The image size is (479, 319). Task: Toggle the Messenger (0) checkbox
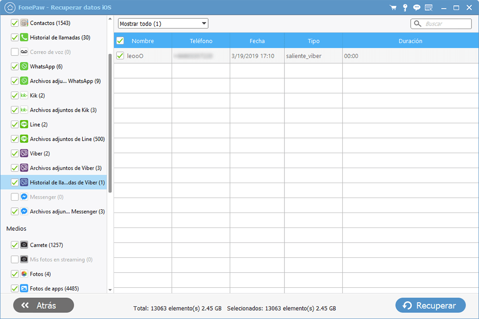15,197
